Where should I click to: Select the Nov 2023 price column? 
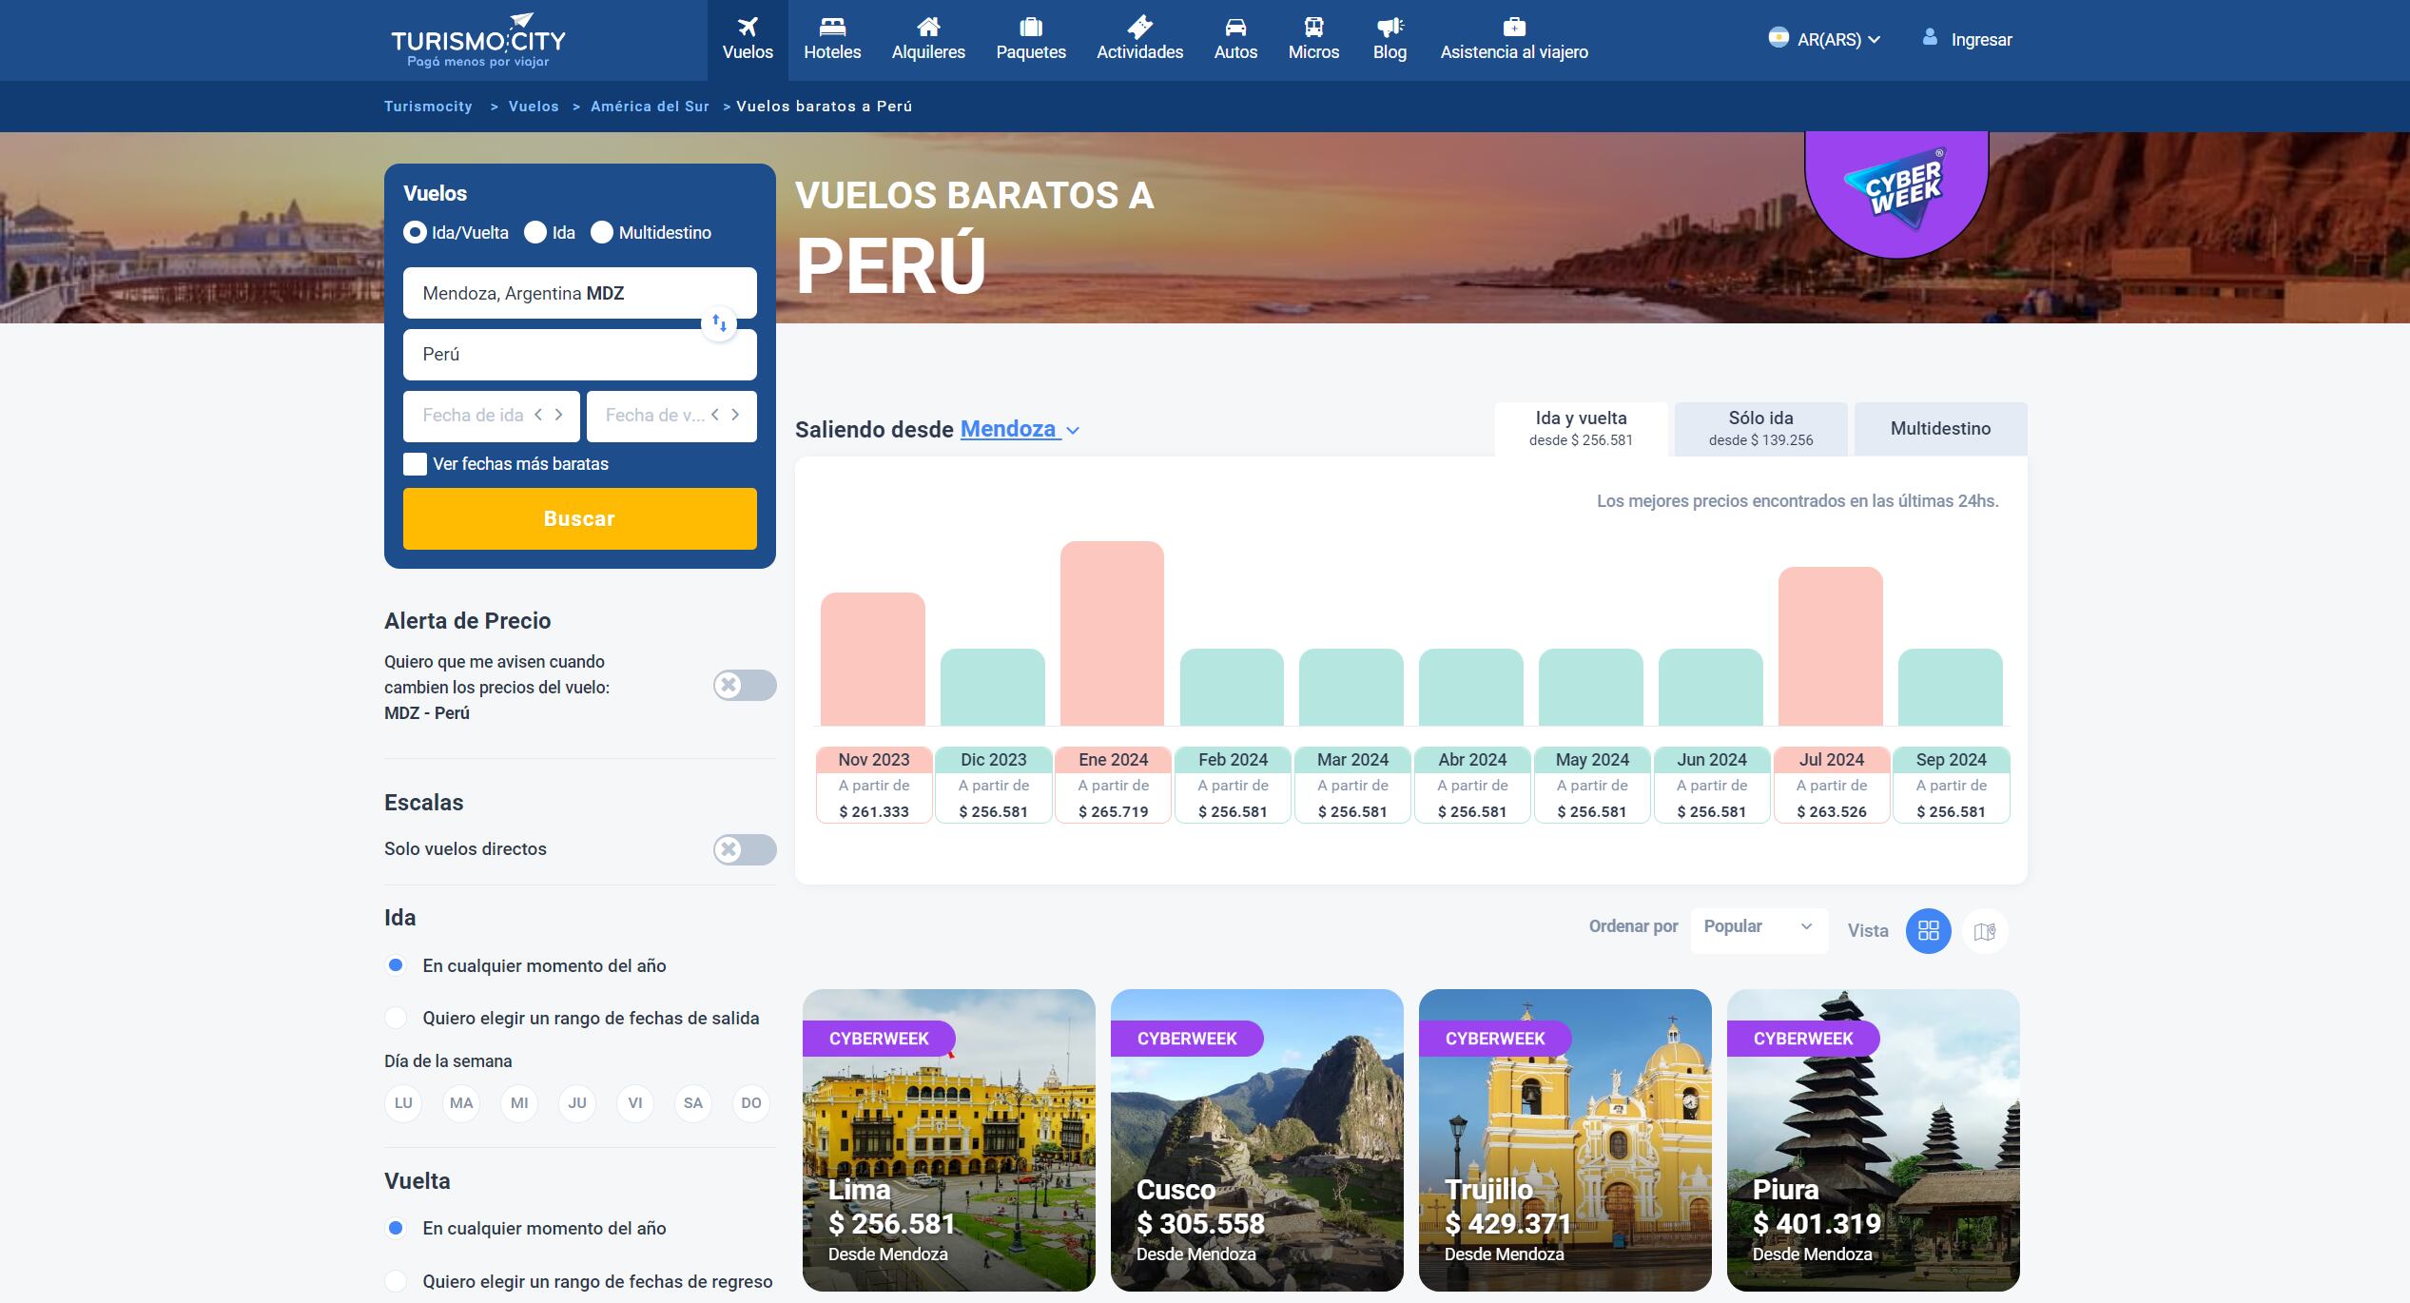point(874,785)
